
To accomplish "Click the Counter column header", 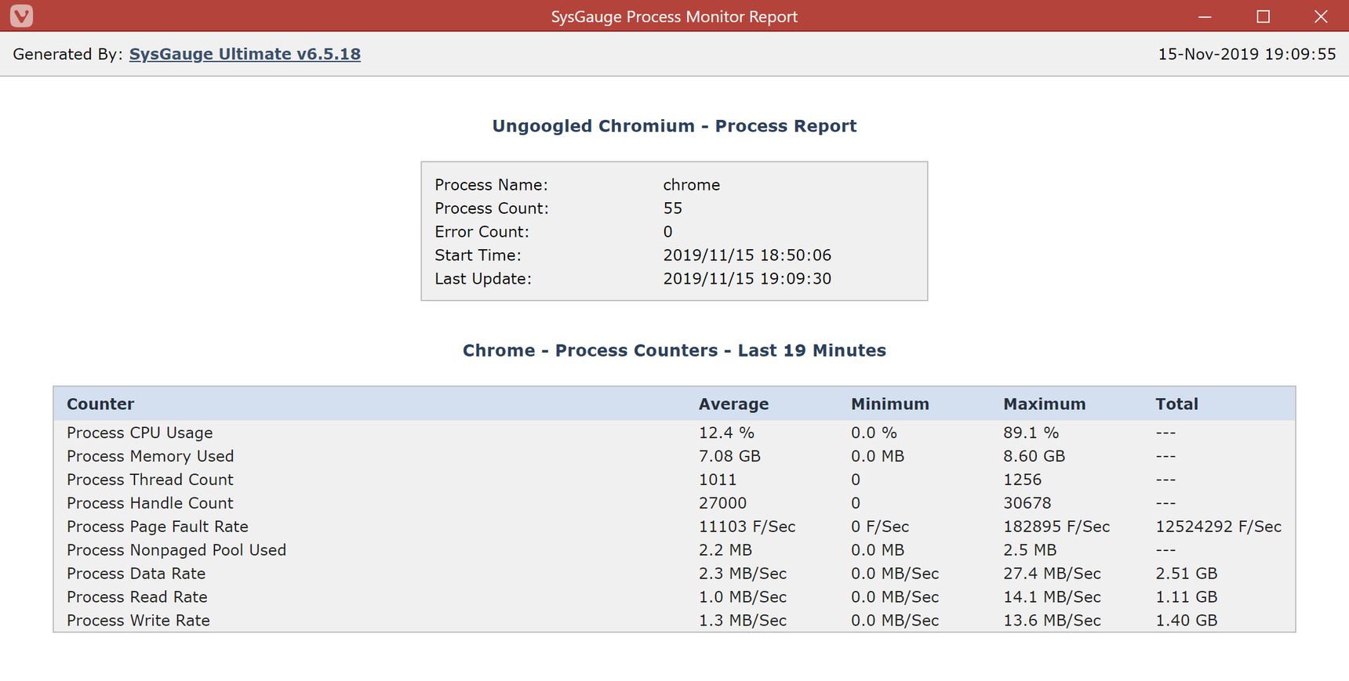I will (x=100, y=404).
